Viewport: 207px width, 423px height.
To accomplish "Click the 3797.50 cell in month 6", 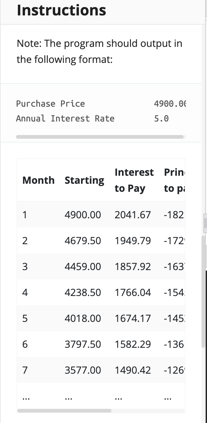I will point(83,344).
